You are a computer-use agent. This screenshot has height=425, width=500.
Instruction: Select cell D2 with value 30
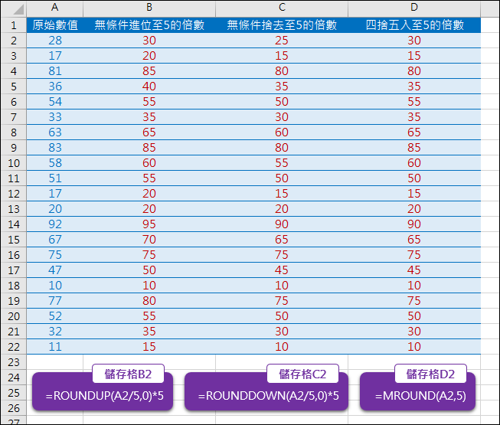[x=414, y=41]
